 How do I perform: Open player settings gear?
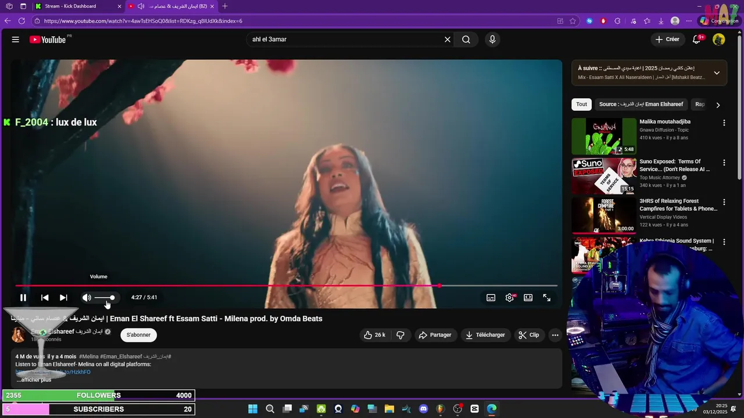pos(510,297)
